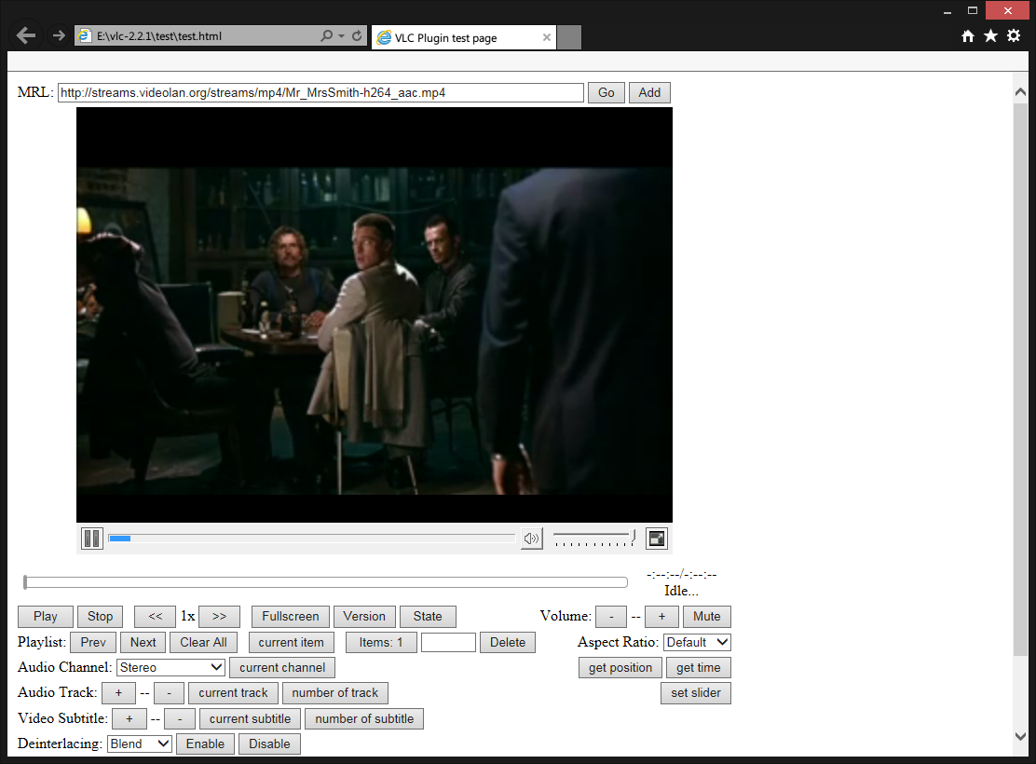This screenshot has width=1036, height=764.
Task: Open browser tools gear icon
Action: point(1014,35)
